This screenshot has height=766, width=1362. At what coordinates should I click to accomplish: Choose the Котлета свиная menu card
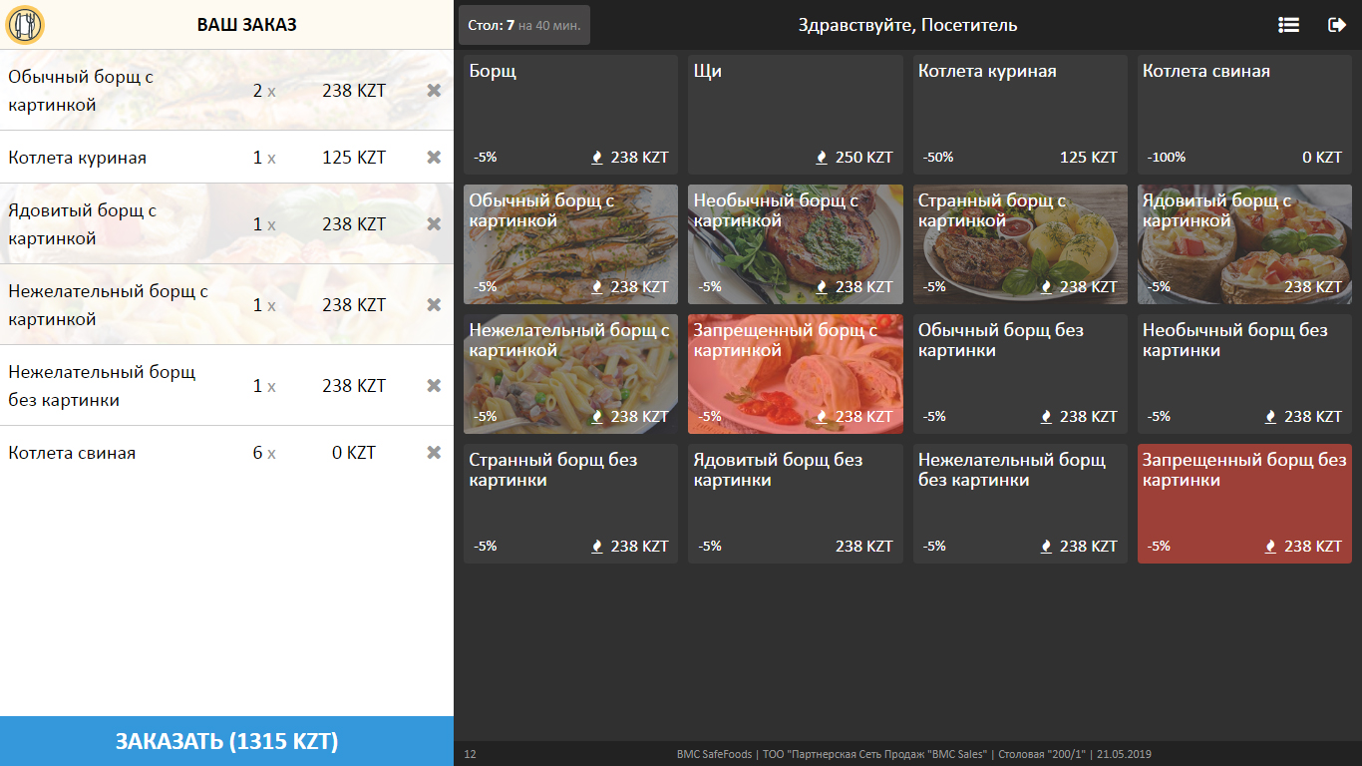[x=1244, y=115]
